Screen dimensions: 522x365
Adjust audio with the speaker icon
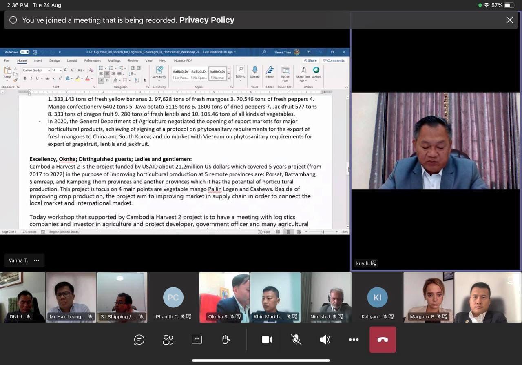tap(325, 339)
